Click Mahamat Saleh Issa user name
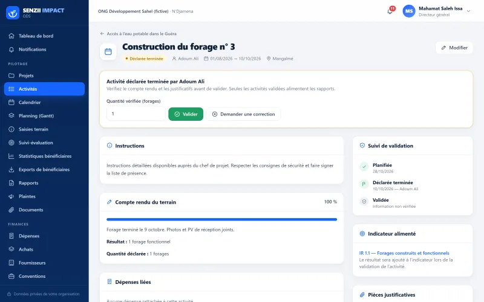 (440, 8)
